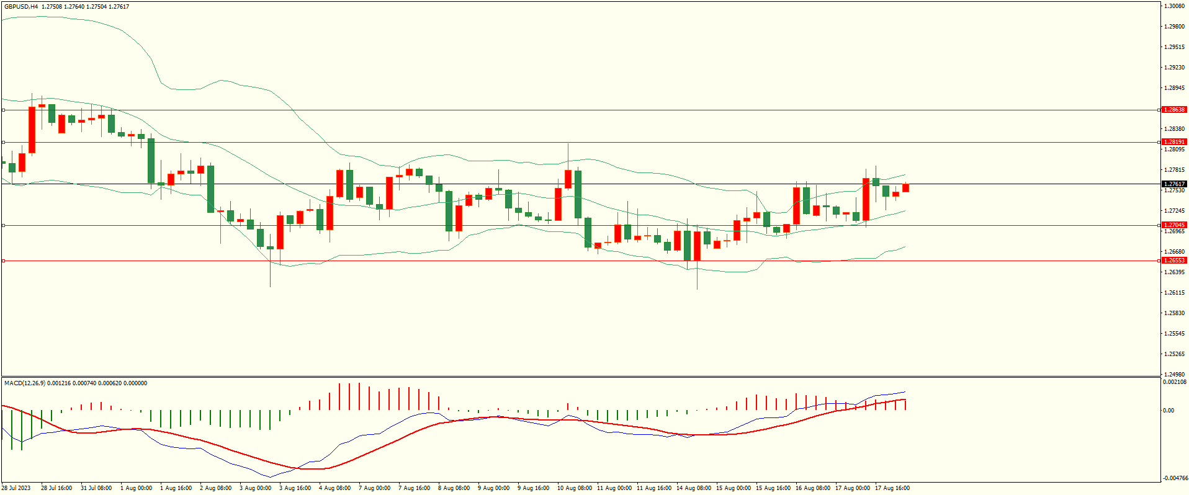Click the 1.27815 price scale label
The image size is (1189, 495).
coord(1175,170)
